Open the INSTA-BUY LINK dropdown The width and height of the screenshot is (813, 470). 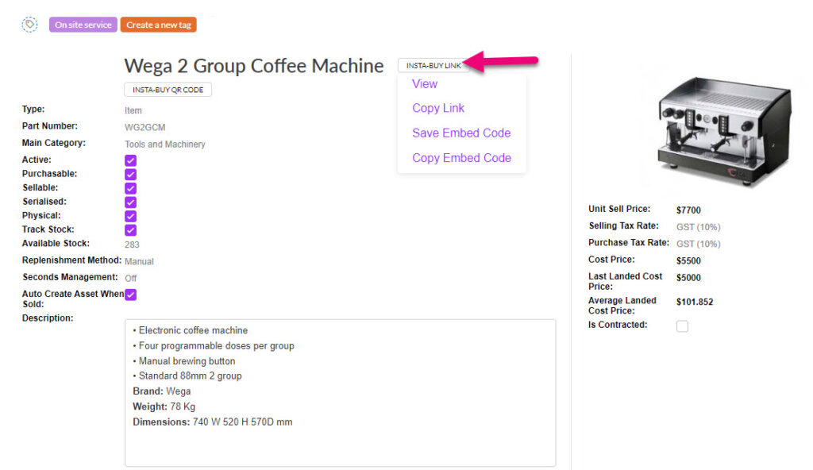[x=433, y=65]
